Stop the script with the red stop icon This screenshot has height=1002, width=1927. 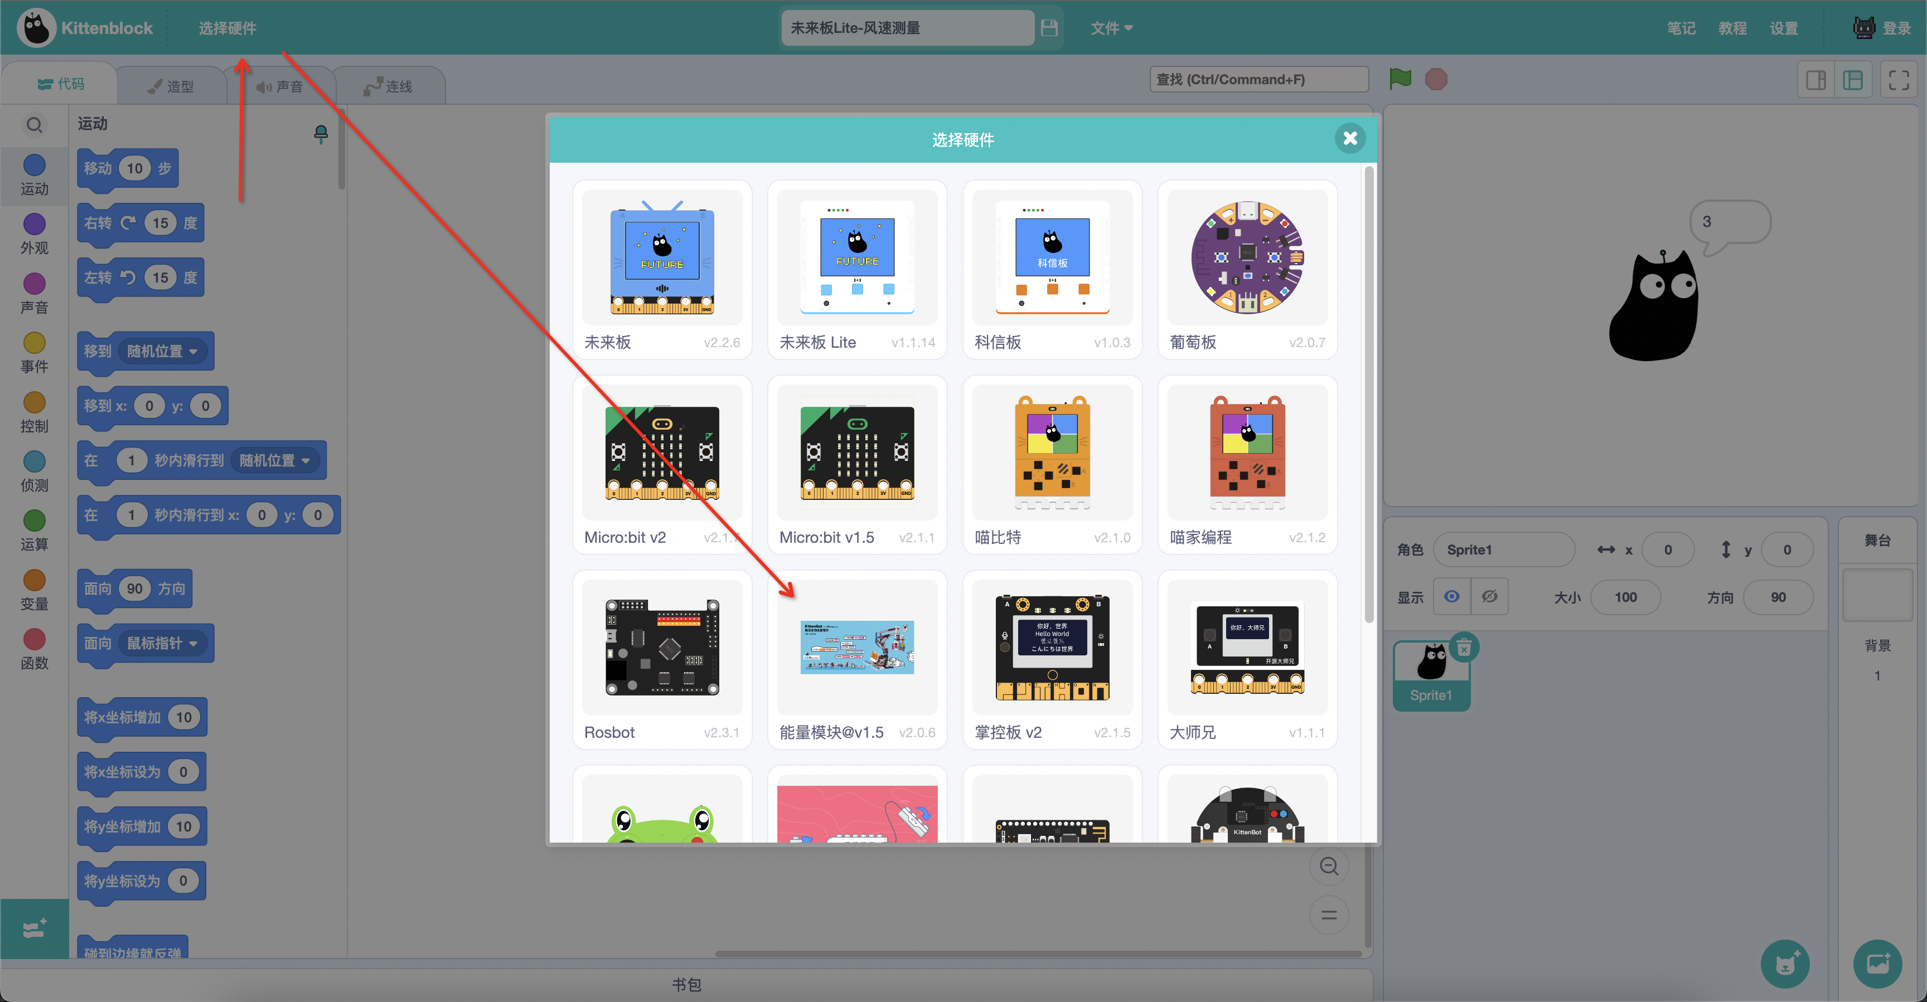(x=1436, y=79)
